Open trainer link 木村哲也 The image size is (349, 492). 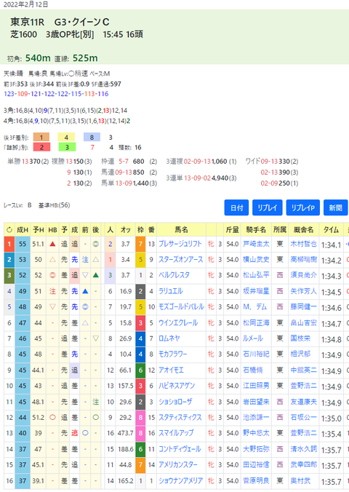click(x=303, y=244)
